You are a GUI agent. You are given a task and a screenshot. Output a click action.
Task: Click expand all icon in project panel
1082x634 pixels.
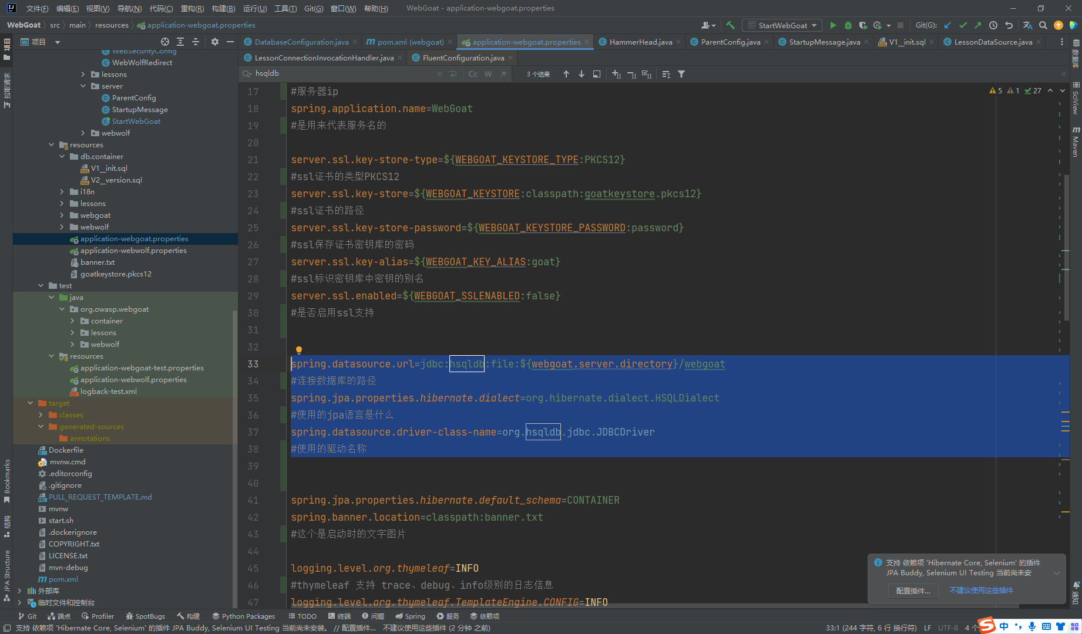click(x=180, y=42)
